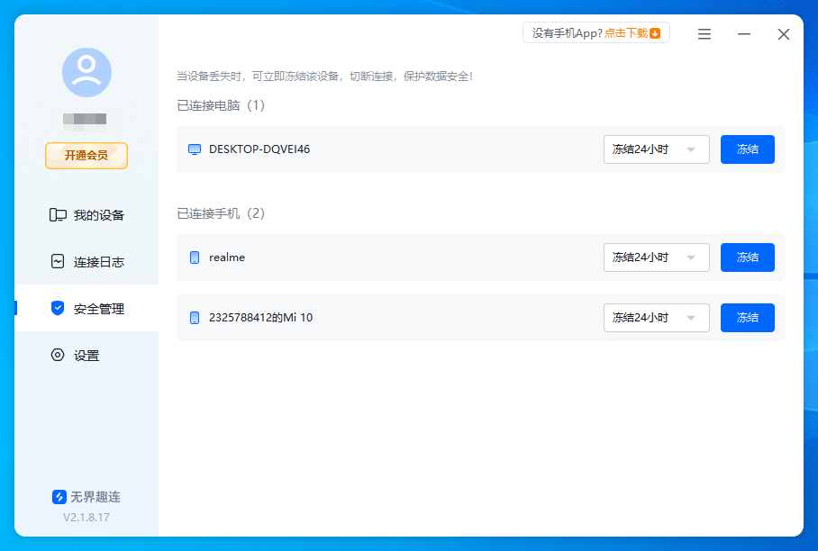Open the hamburger menu in title bar
Viewport: 818px width, 551px height.
[x=704, y=34]
